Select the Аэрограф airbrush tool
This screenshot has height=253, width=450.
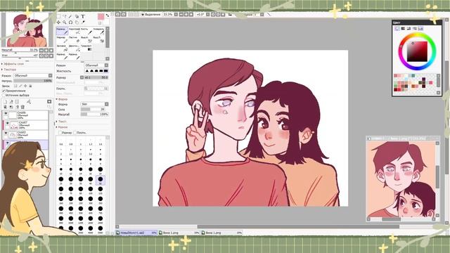pyautogui.click(x=74, y=31)
